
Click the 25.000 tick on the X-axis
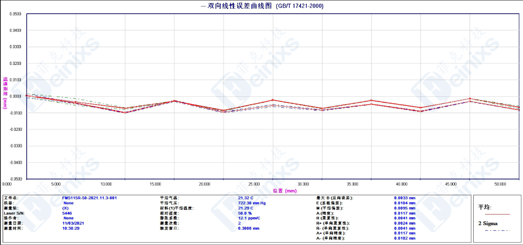pyautogui.click(x=254, y=184)
